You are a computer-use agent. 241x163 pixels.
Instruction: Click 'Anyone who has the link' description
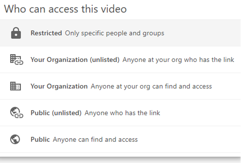tap(123, 113)
